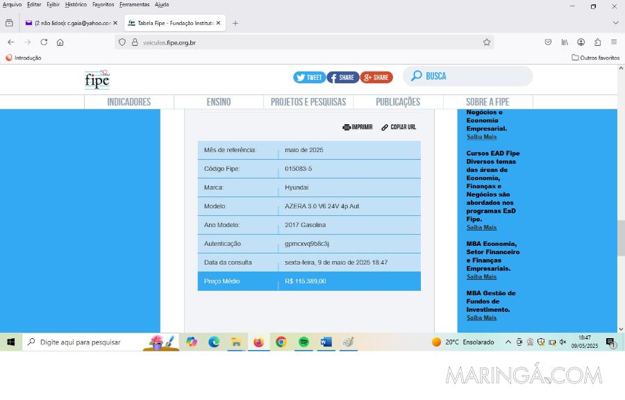Image resolution: width=625 pixels, height=400 pixels.
Task: Open the Publicações navigation menu
Action: click(398, 102)
